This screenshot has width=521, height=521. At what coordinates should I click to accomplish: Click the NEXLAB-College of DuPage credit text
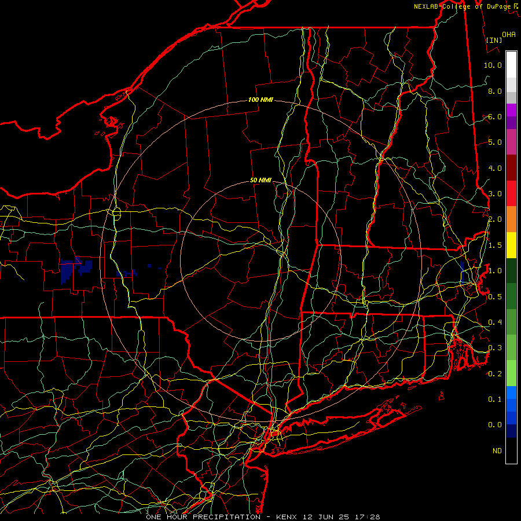465,6
